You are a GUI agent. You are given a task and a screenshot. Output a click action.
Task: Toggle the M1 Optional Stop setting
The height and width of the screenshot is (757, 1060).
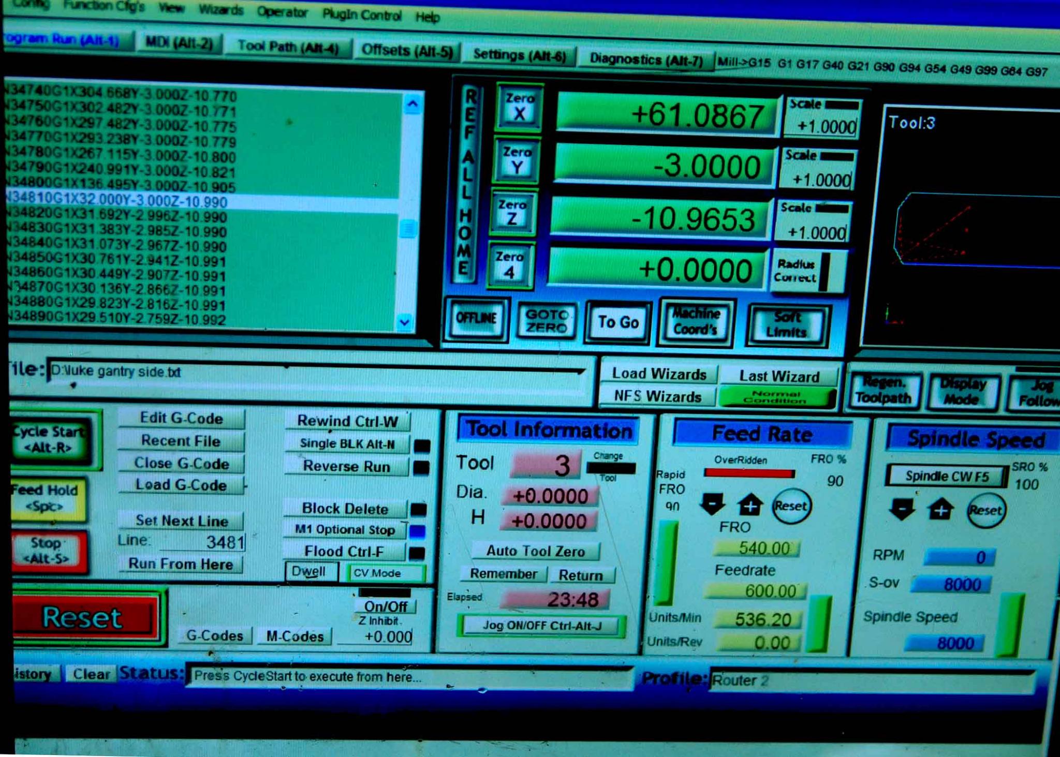pos(345,530)
